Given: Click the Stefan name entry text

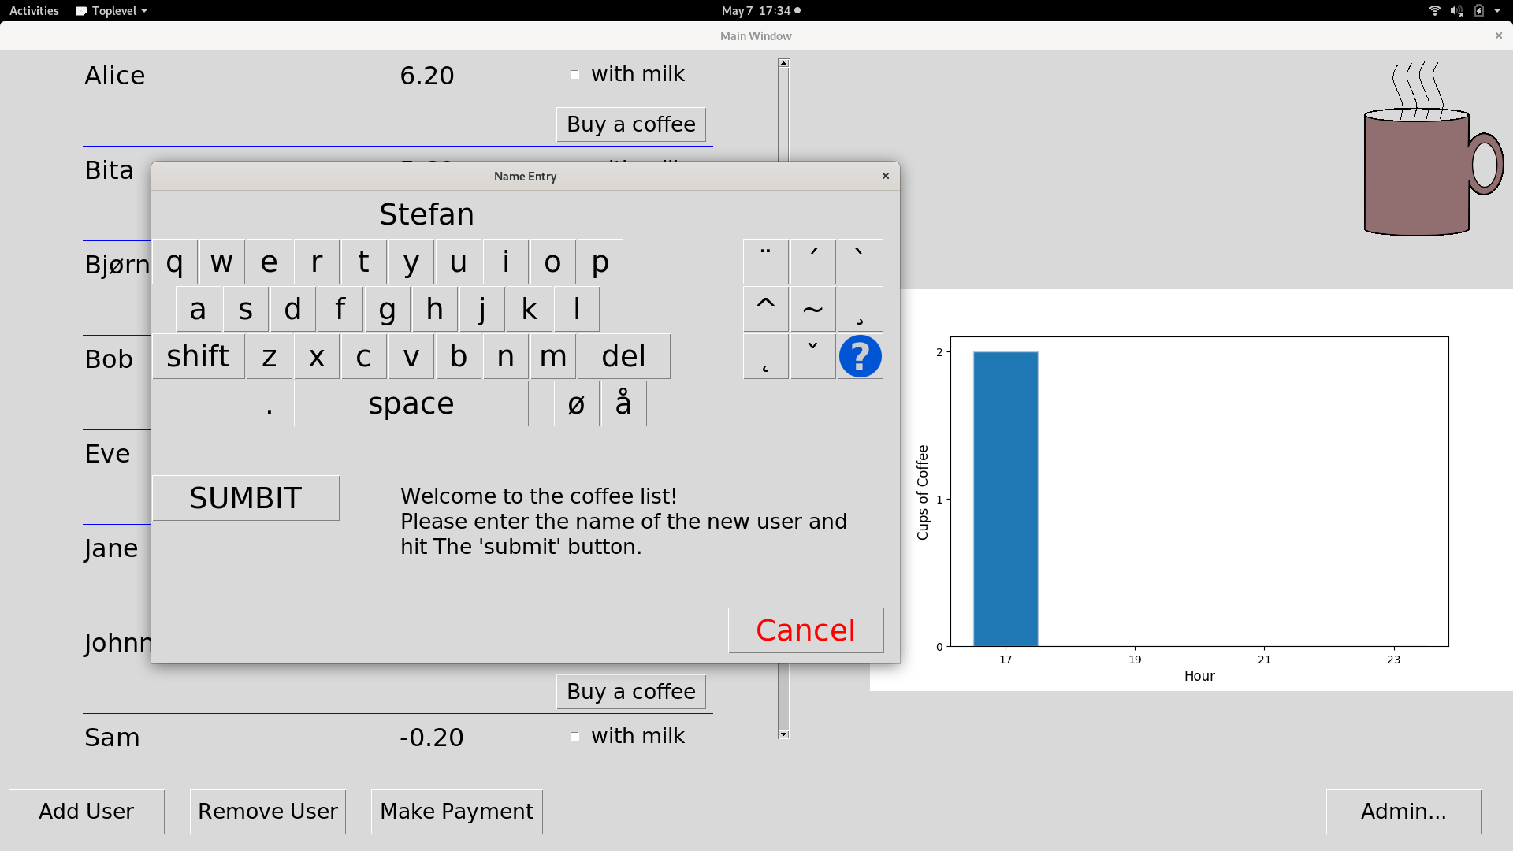Looking at the screenshot, I should (426, 214).
